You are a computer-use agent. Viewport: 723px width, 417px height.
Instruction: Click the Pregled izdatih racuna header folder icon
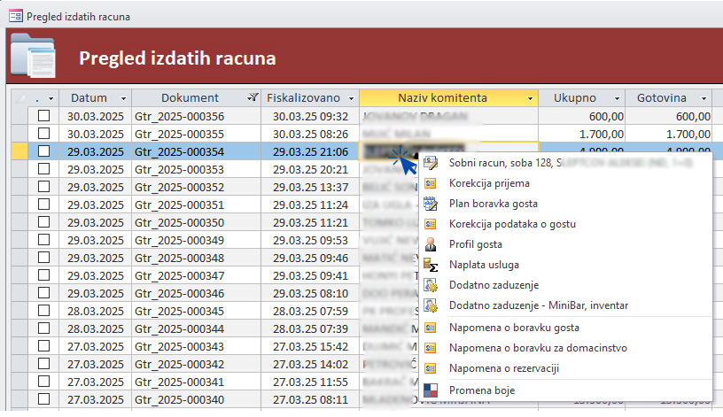tap(33, 57)
